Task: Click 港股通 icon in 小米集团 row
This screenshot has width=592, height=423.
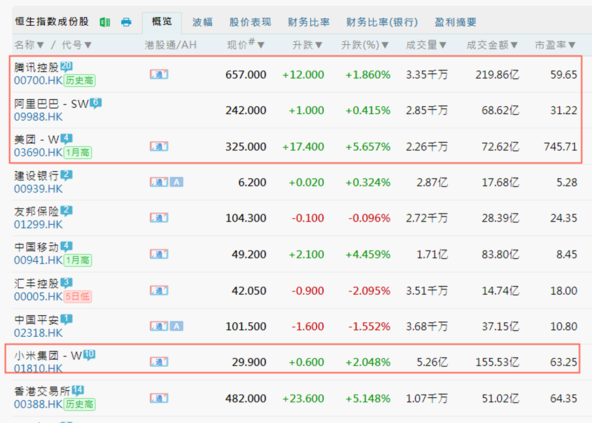Action: pos(159,362)
